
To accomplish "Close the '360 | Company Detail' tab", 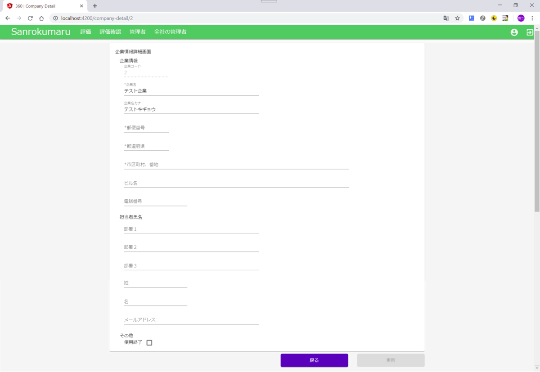I will click(81, 6).
